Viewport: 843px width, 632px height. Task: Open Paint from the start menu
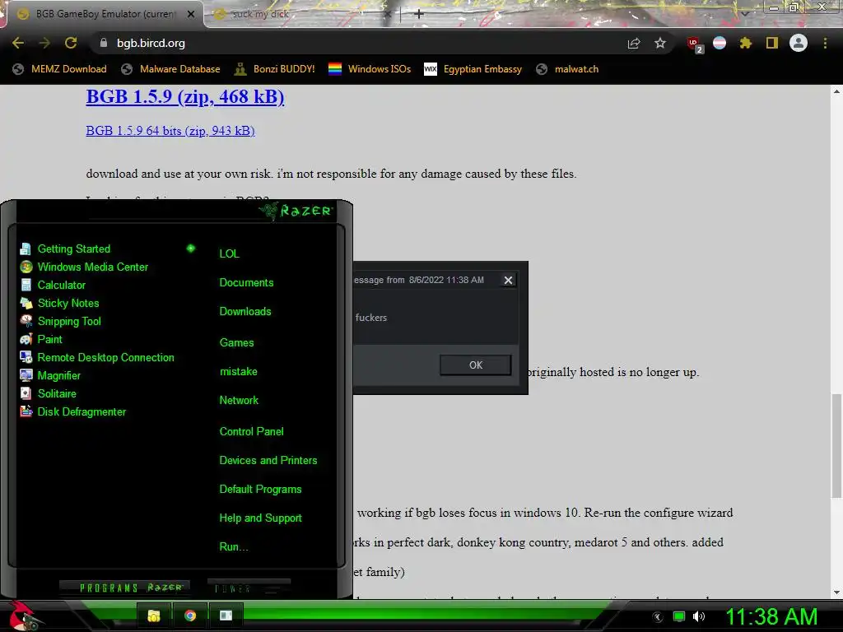[41, 339]
